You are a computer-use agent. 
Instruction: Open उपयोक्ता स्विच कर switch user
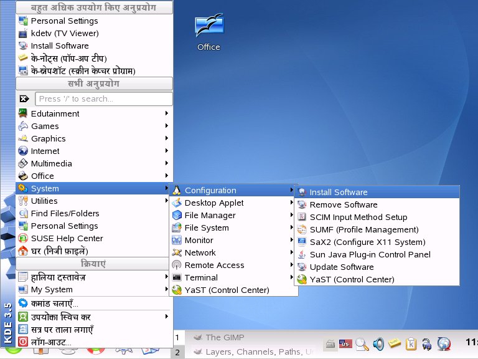[94, 317]
